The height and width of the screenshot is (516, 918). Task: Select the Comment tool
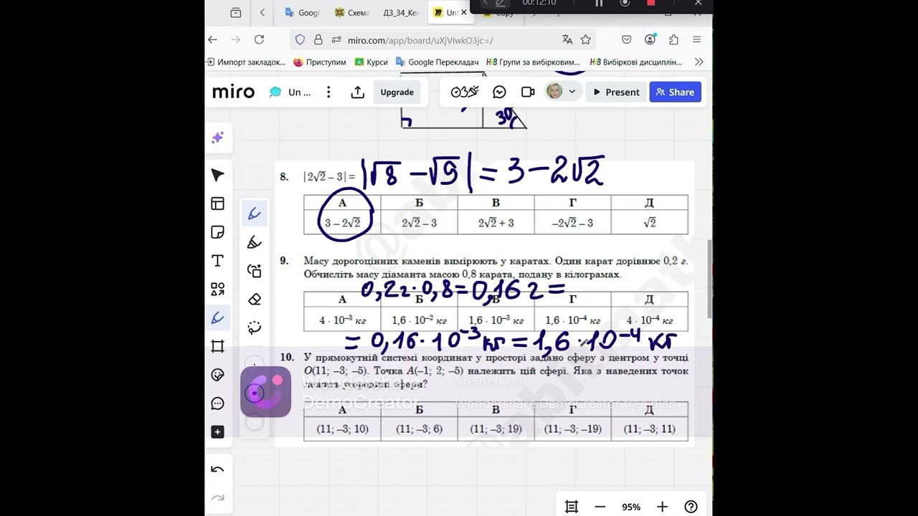coord(218,403)
